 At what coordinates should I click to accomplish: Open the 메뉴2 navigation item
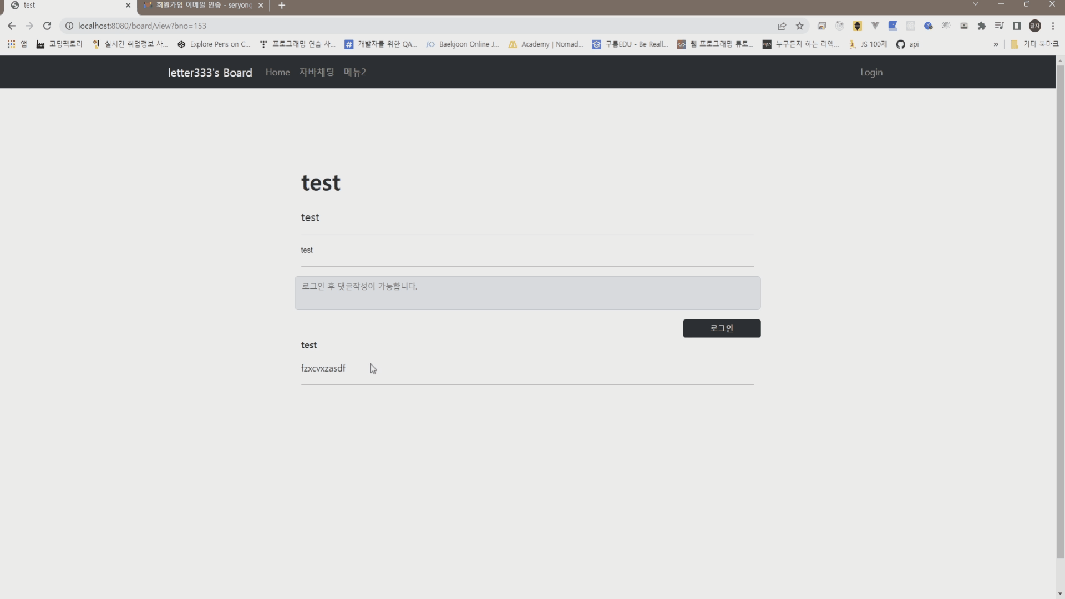356,72
